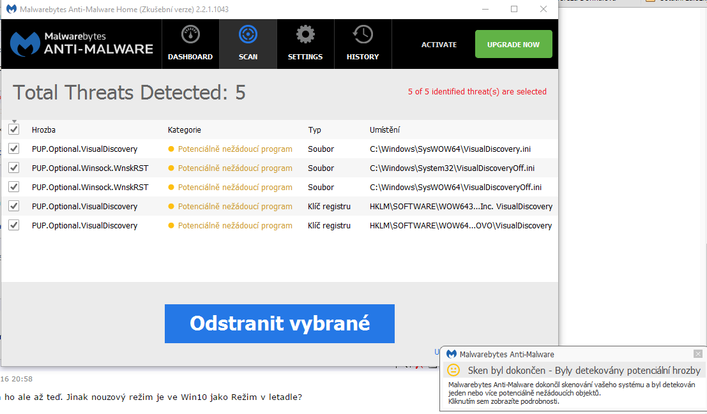Sort list by Kategorie column header
707x414 pixels.
pyautogui.click(x=185, y=129)
